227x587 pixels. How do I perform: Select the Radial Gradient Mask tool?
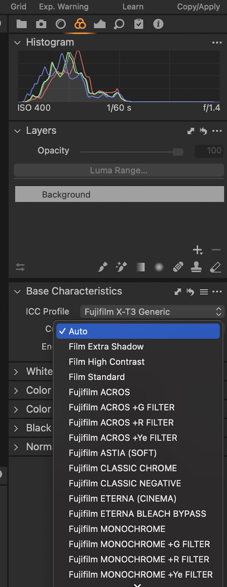pyautogui.click(x=159, y=267)
